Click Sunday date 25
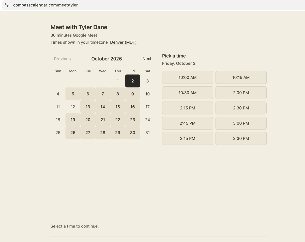Screen dimensions: 305x242 pyautogui.click(x=58, y=133)
